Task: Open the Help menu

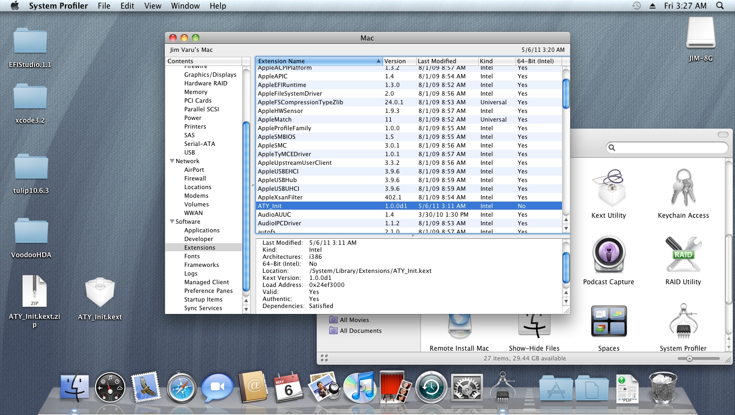Action: 218,5
